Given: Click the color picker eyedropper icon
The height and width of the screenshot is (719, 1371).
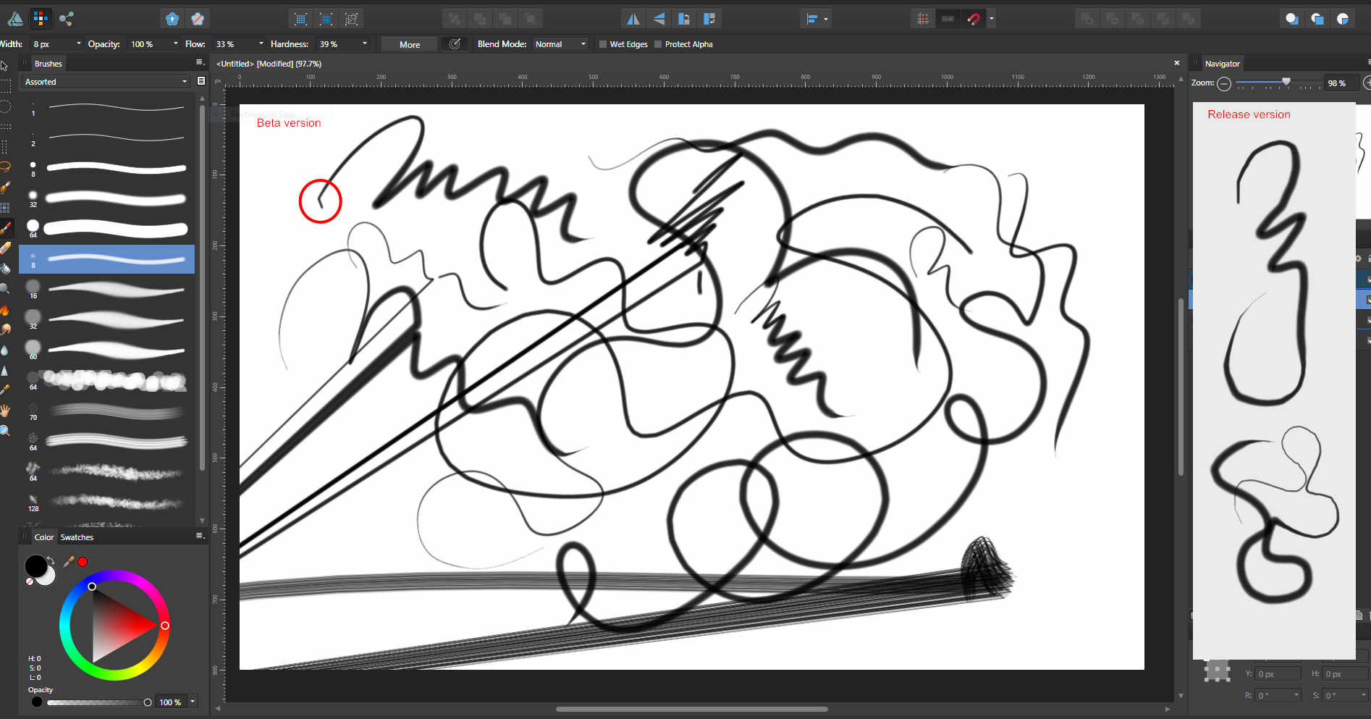Looking at the screenshot, I should [x=69, y=561].
